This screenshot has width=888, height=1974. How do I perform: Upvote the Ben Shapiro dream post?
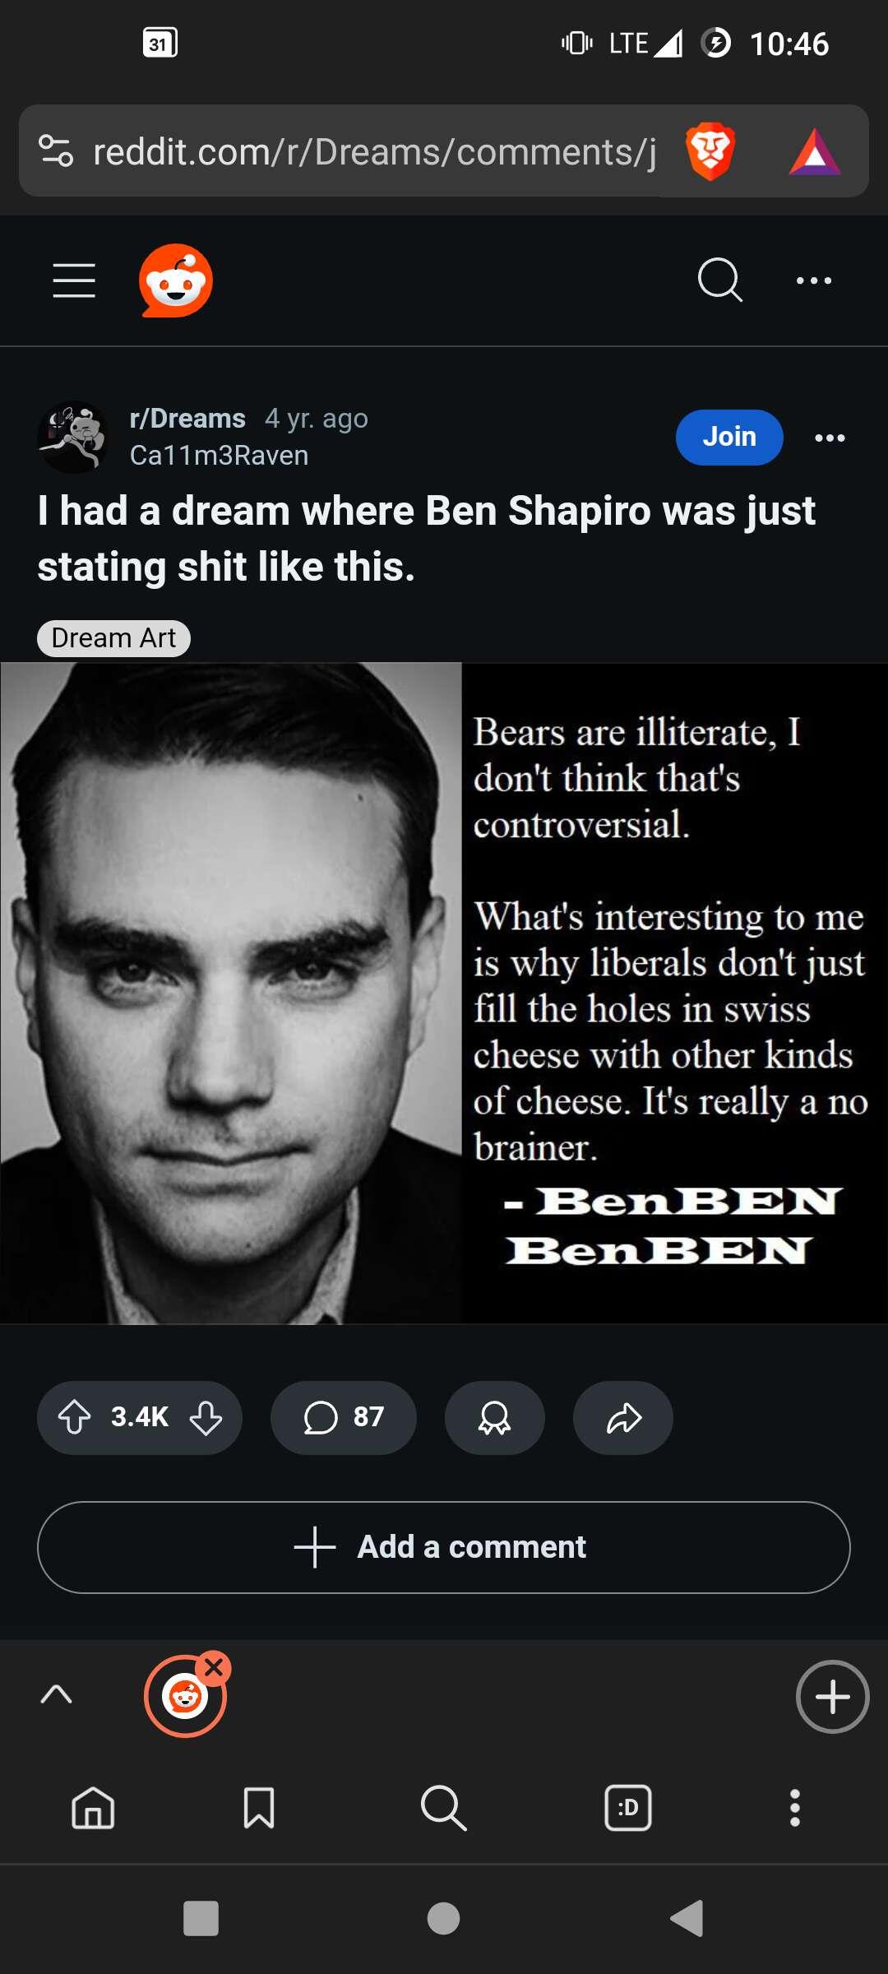(x=75, y=1417)
